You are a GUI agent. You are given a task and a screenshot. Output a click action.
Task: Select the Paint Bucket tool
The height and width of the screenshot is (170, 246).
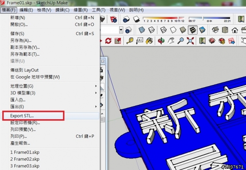coord(149,41)
